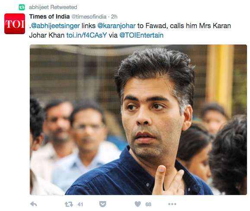Screen dimensions: 250x211
Task: View the 41 retweets count
Action: [x=80, y=204]
